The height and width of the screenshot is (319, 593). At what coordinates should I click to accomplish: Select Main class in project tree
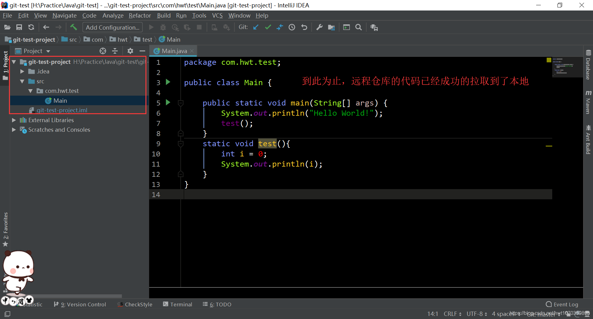[x=56, y=101]
